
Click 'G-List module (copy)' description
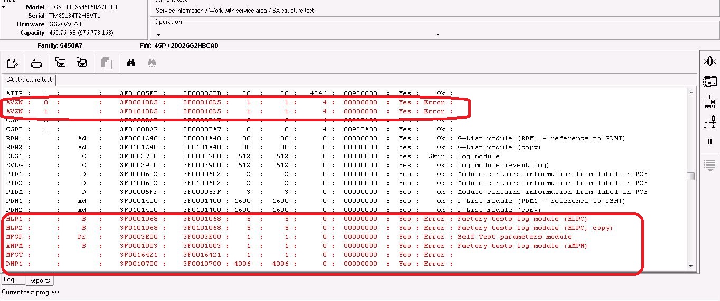[x=499, y=147]
